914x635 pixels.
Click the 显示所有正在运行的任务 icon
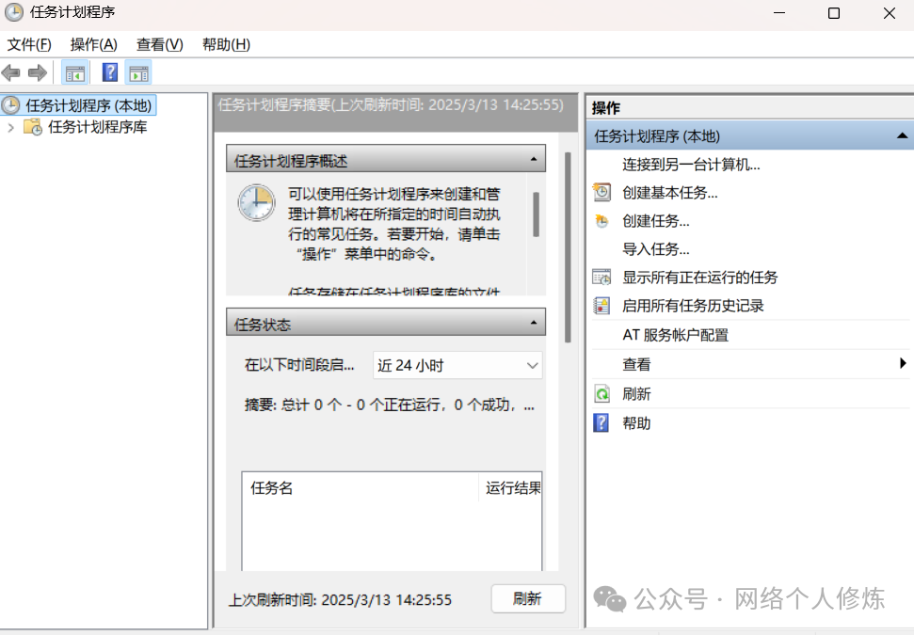(x=601, y=278)
